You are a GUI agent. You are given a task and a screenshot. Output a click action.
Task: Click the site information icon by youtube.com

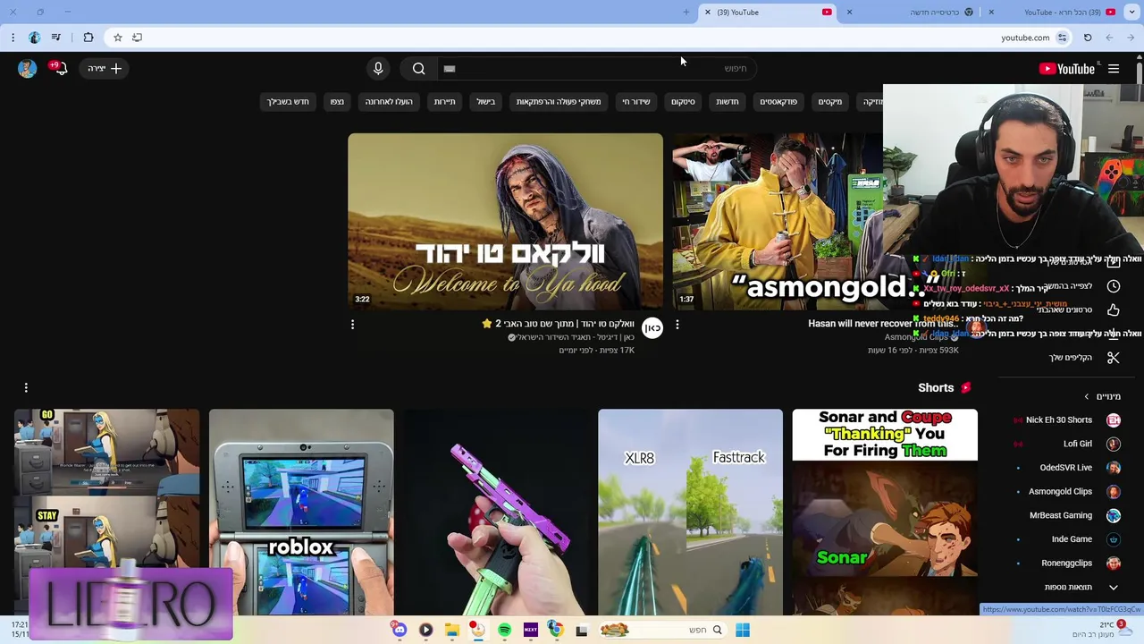tap(1062, 38)
